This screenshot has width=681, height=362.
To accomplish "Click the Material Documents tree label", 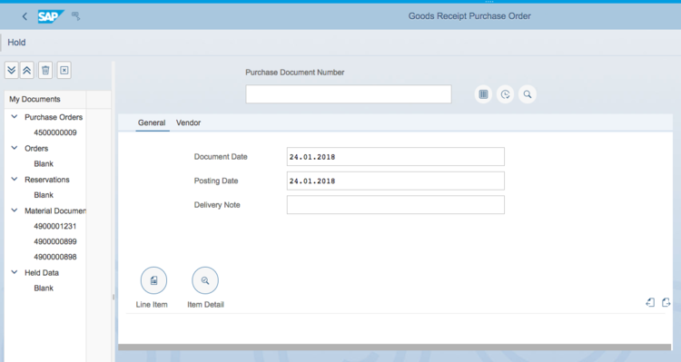I will tap(55, 211).
